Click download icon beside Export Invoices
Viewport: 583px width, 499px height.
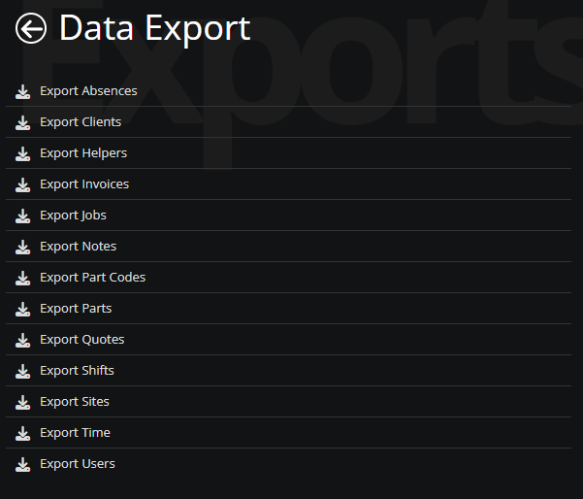[x=22, y=184]
